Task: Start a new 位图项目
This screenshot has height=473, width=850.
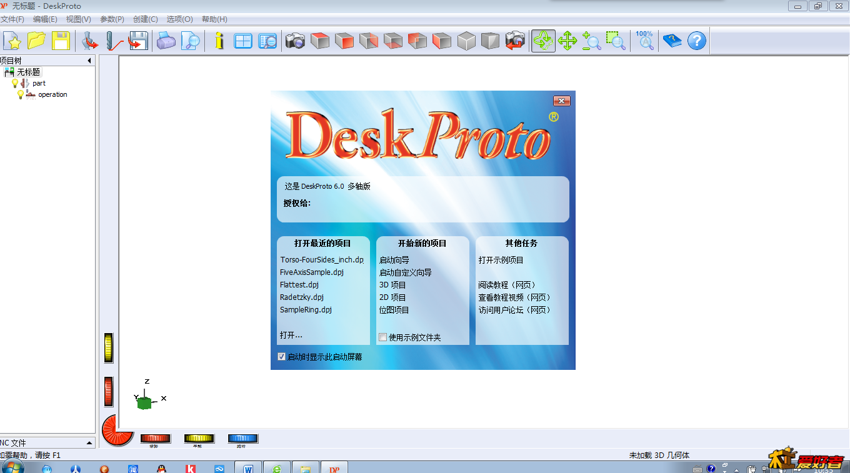Action: click(394, 310)
